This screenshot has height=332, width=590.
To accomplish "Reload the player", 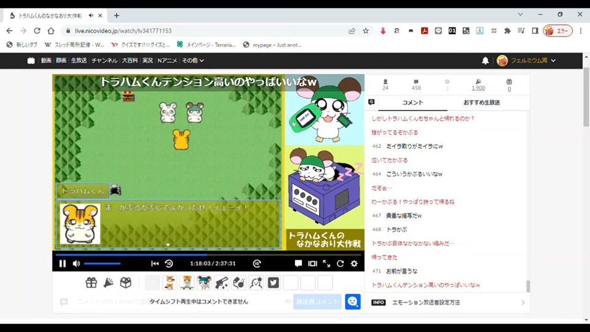I will [340, 264].
